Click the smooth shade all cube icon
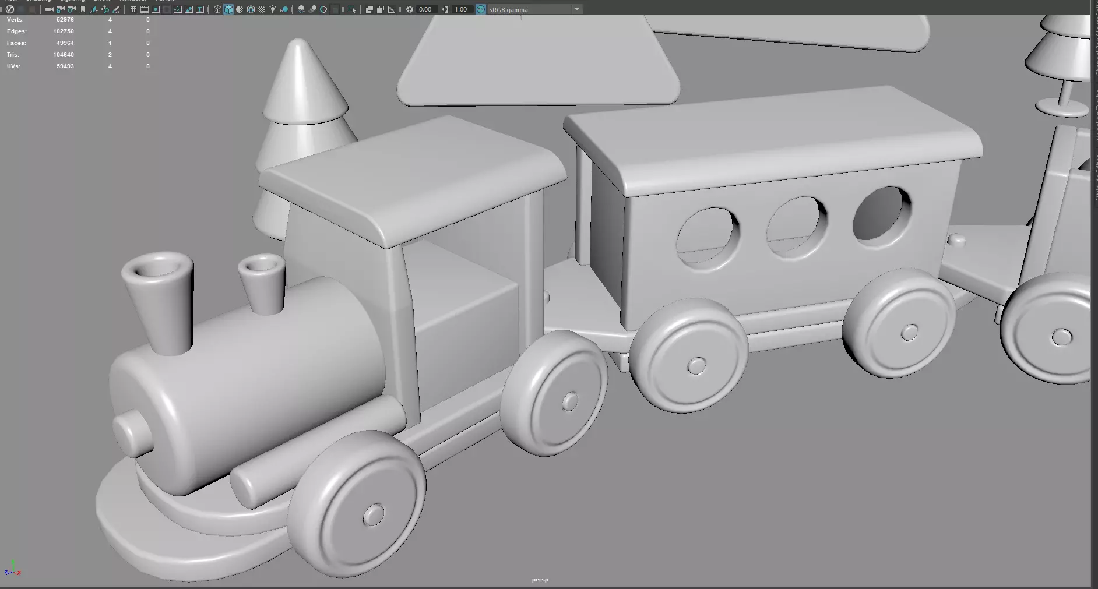This screenshot has height=589, width=1098. click(228, 9)
